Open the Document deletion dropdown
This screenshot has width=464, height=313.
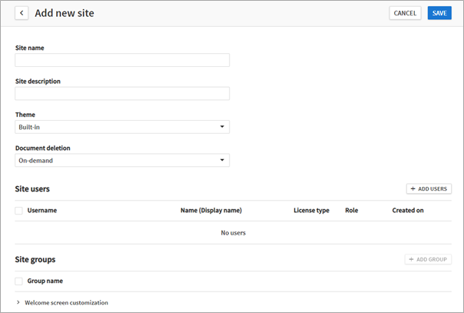tap(122, 161)
